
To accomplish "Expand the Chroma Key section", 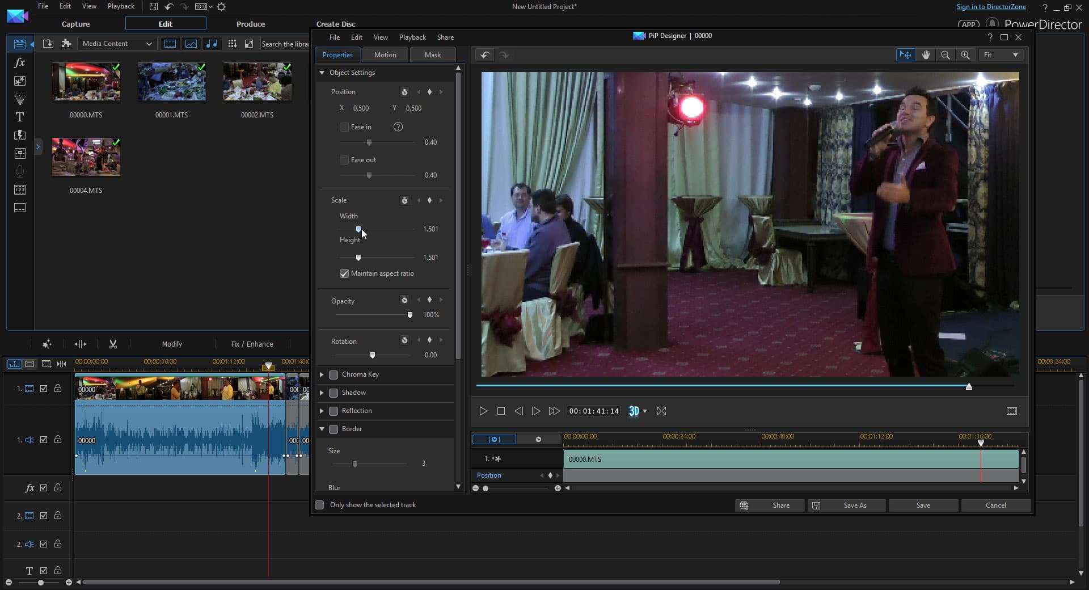I will coord(322,374).
